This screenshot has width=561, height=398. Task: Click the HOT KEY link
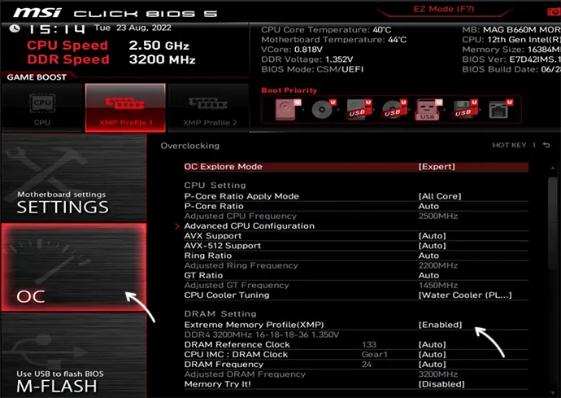pos(510,146)
